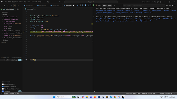Image resolution: width=177 pixels, height=99 pixels.
Task: Expand the pd module variable
Action: coord(3,31)
